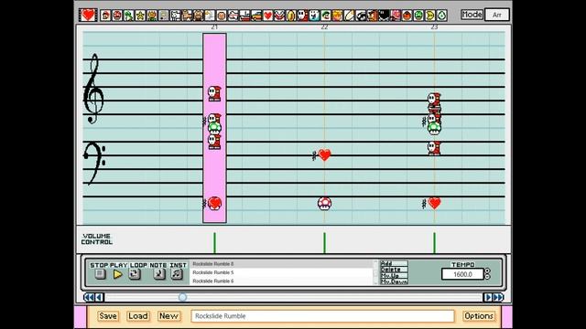Select the Boat instrument icon

(244, 16)
